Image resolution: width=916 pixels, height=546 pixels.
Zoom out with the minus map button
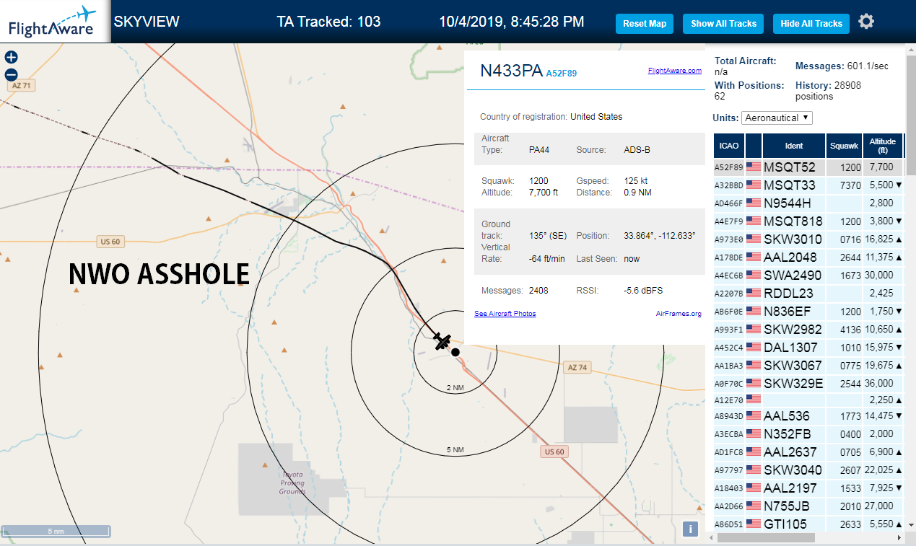coord(11,74)
